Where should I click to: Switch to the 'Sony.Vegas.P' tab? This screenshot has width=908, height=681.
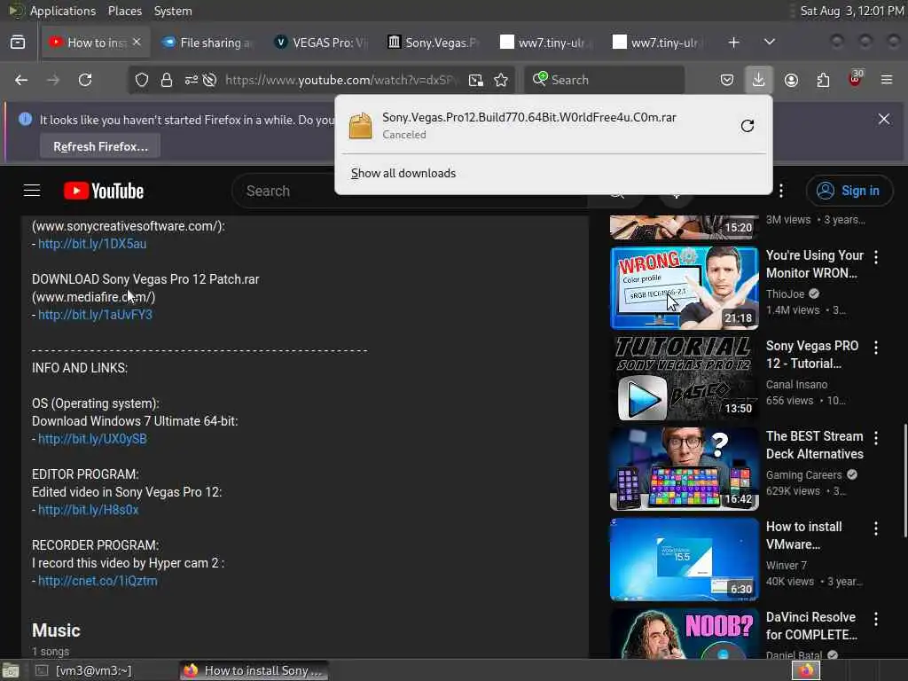[x=433, y=43]
